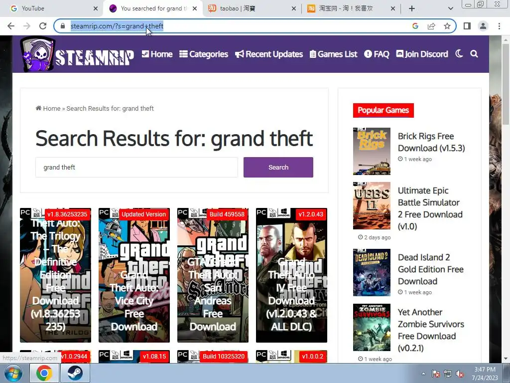Open Dead Island 2 Gold Edition link
The image size is (510, 383).
click(431, 269)
